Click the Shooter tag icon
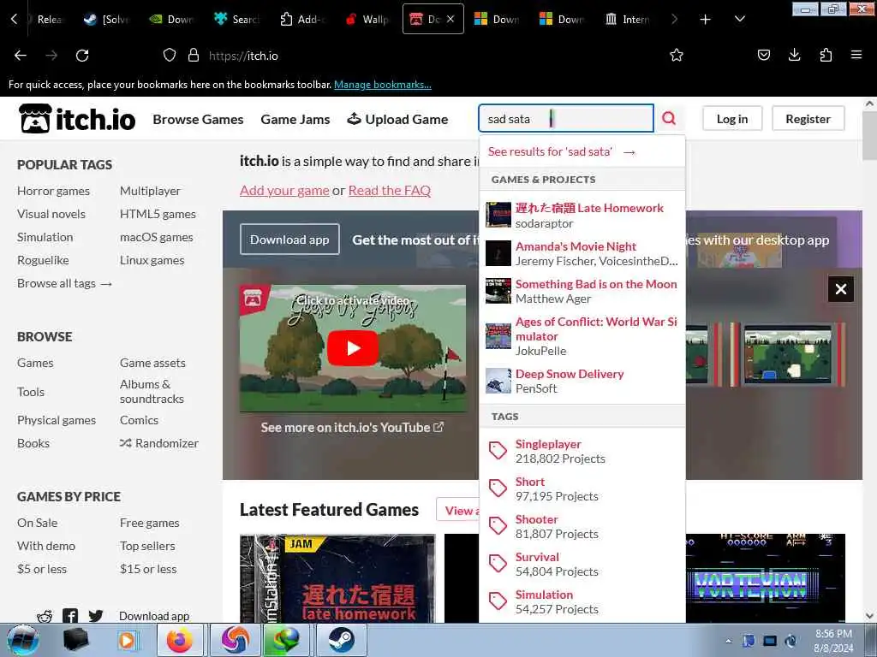Viewport: 877px width, 657px height. (498, 526)
